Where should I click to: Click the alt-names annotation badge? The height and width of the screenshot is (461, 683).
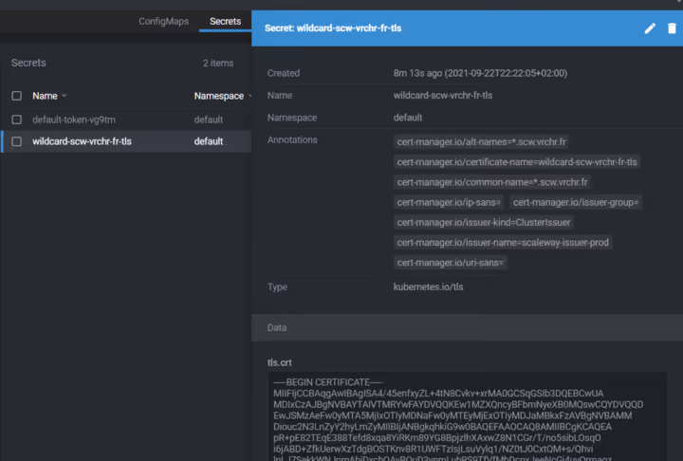pos(481,142)
